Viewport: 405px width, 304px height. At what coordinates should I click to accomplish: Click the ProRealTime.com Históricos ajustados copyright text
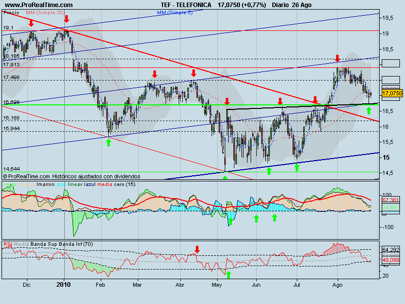71,176
